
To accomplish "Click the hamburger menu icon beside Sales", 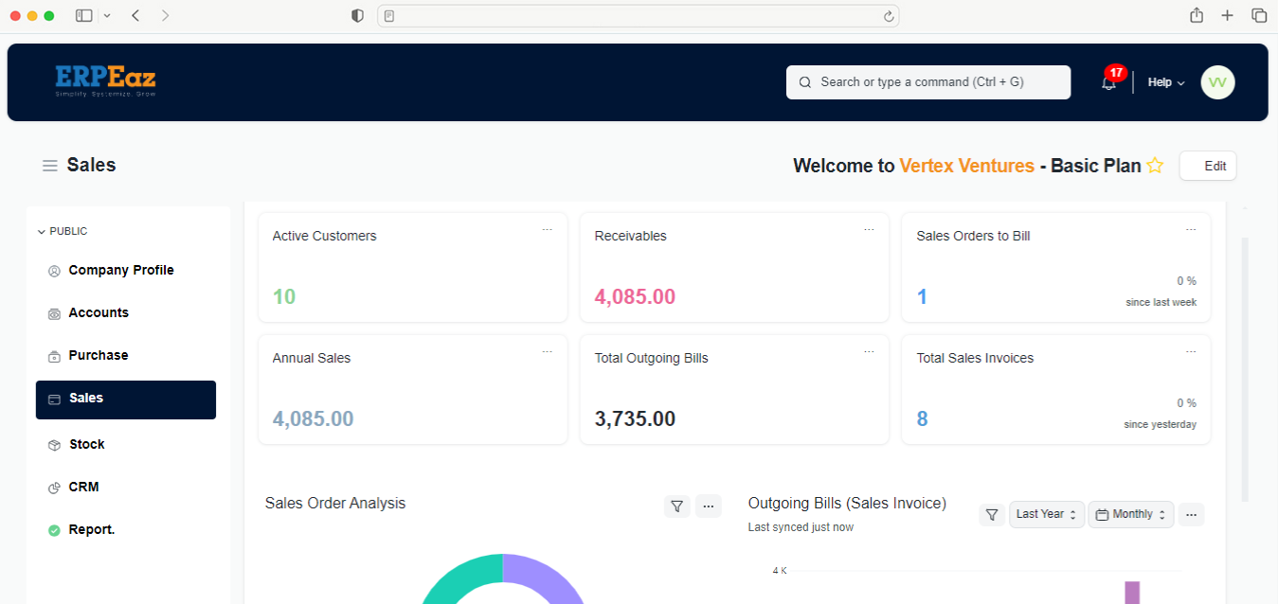I will [50, 166].
